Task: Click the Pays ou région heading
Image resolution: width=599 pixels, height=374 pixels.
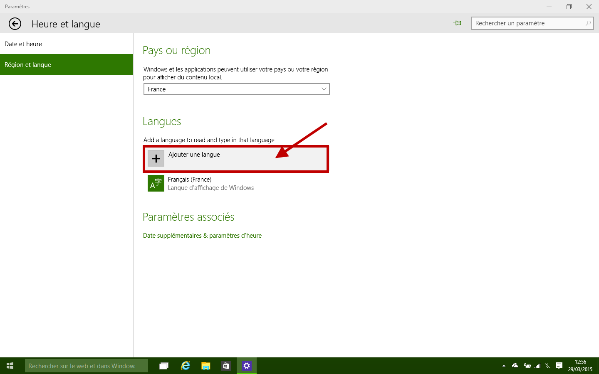Action: [177, 50]
